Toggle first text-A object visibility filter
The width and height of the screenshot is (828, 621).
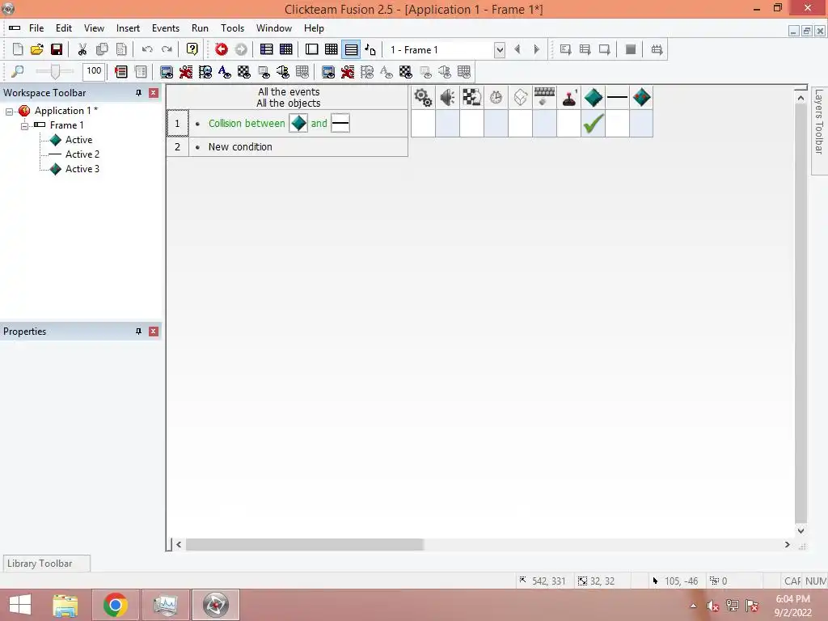click(x=225, y=72)
